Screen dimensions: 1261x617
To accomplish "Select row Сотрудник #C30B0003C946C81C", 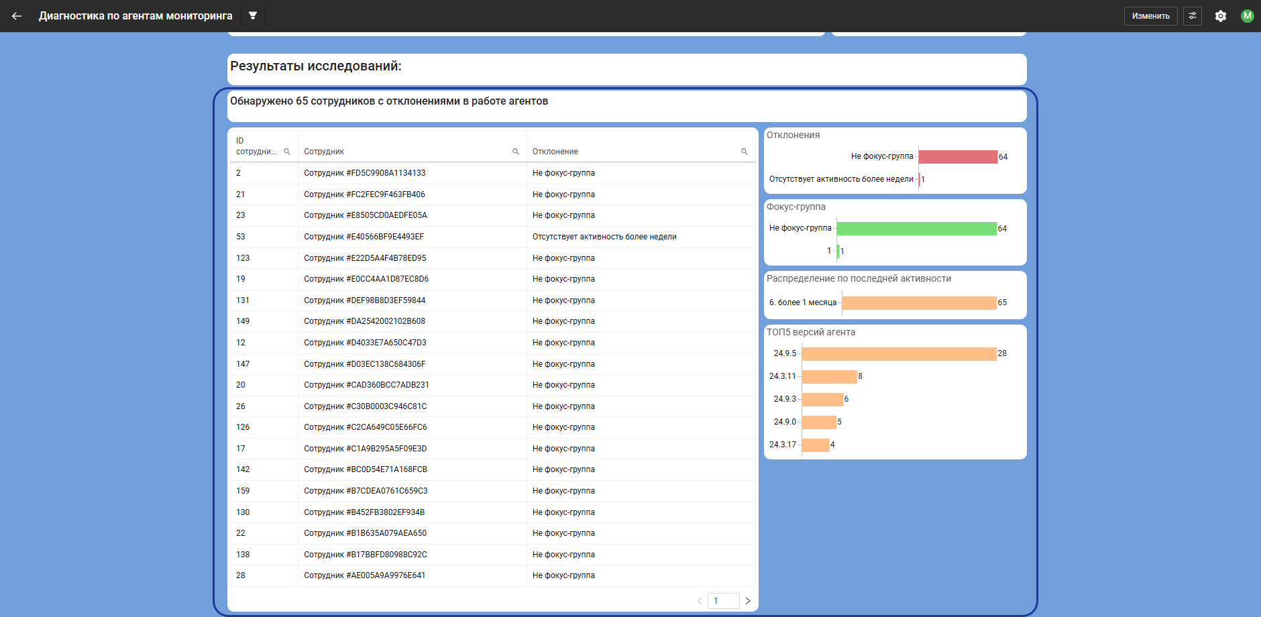I will 493,406.
